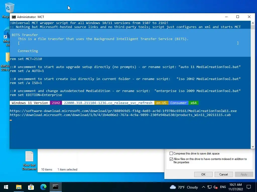The width and height of the screenshot is (257, 192).
Task: Select the New Text Document desktop icon
Action: 29,161
